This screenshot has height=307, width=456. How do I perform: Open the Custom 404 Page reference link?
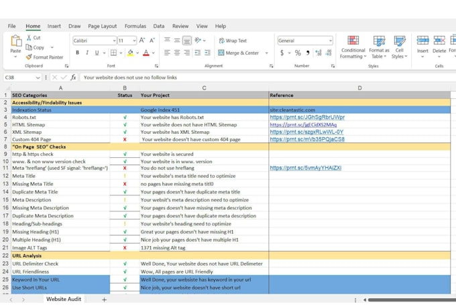coord(307,139)
